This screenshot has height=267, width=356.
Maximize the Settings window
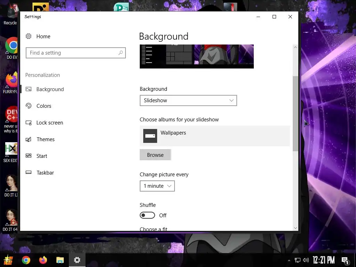coord(274,17)
